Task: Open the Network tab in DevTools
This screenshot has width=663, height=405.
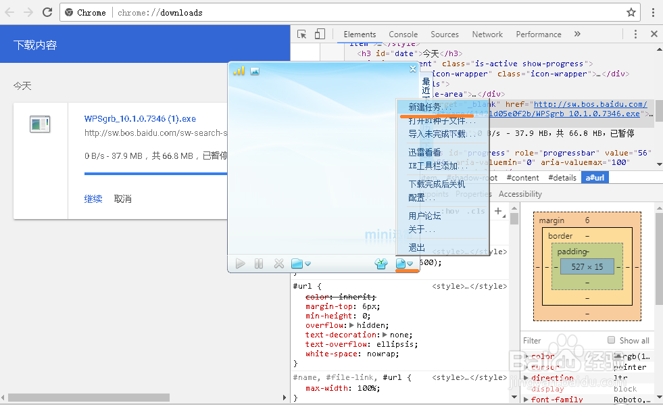Action: click(x=487, y=34)
